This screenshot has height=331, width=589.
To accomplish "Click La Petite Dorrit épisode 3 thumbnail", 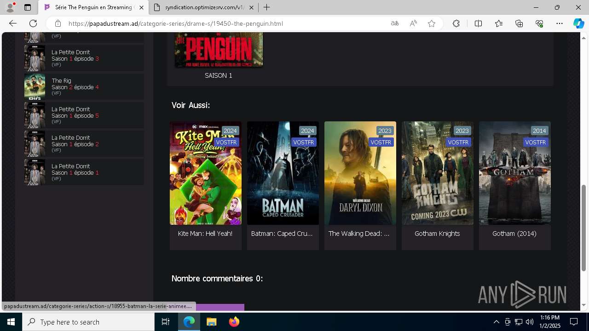I will coord(35,58).
